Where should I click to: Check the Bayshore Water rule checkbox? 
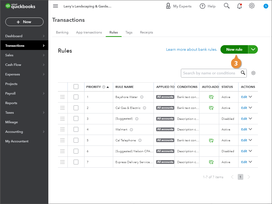click(x=76, y=97)
